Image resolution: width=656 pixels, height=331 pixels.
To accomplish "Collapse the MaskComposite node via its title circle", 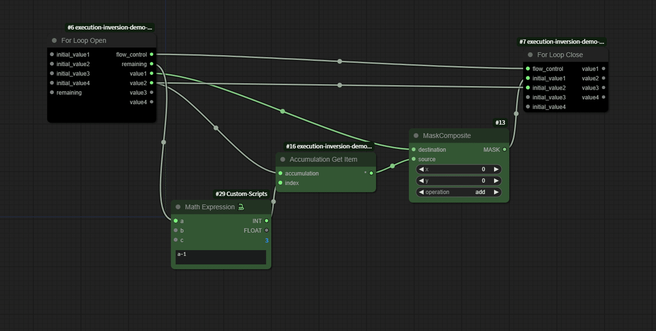I will tap(415, 135).
